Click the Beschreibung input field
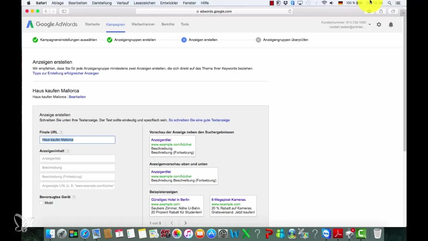Viewport: 428px width, 241px height. pos(77,167)
